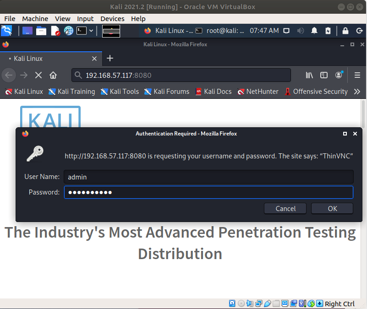Open the Kali Tools bookmark

click(x=120, y=92)
